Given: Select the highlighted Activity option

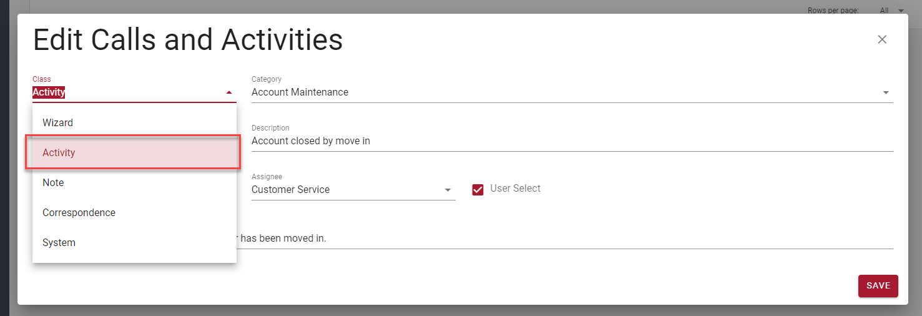Looking at the screenshot, I should tap(59, 153).
